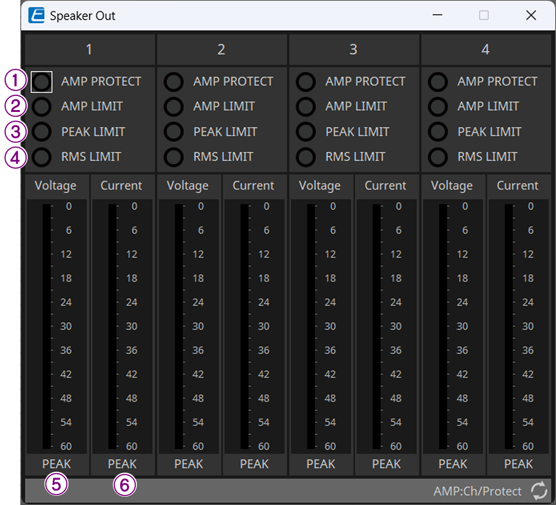Screen dimensions: 556x505
Task: Click channel 4 Voltage label
Action: (452, 186)
